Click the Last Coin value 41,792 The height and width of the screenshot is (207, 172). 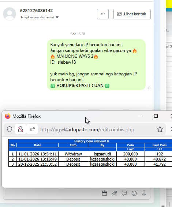tap(160, 164)
